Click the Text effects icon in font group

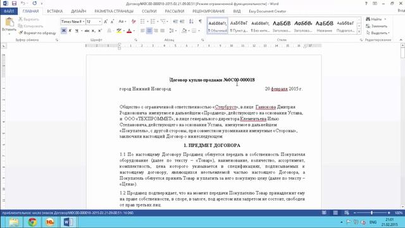tap(109, 31)
